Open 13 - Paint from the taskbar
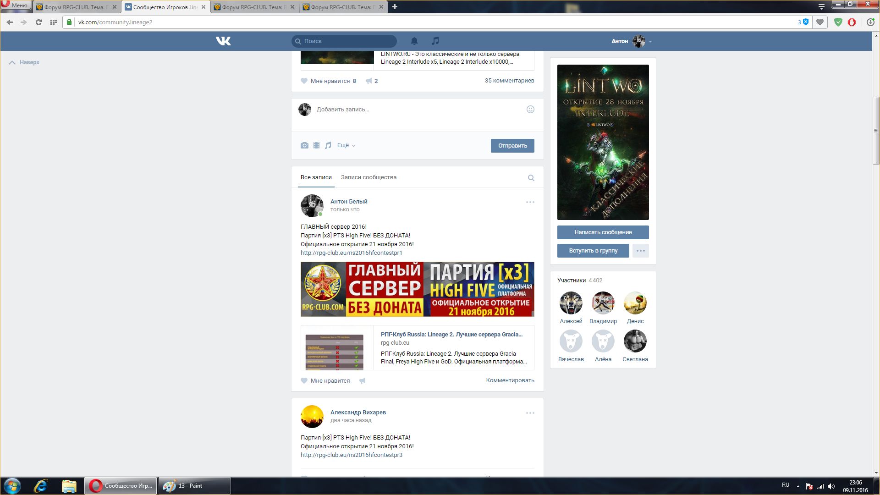Screen dimensions: 880x495 [x=194, y=486]
